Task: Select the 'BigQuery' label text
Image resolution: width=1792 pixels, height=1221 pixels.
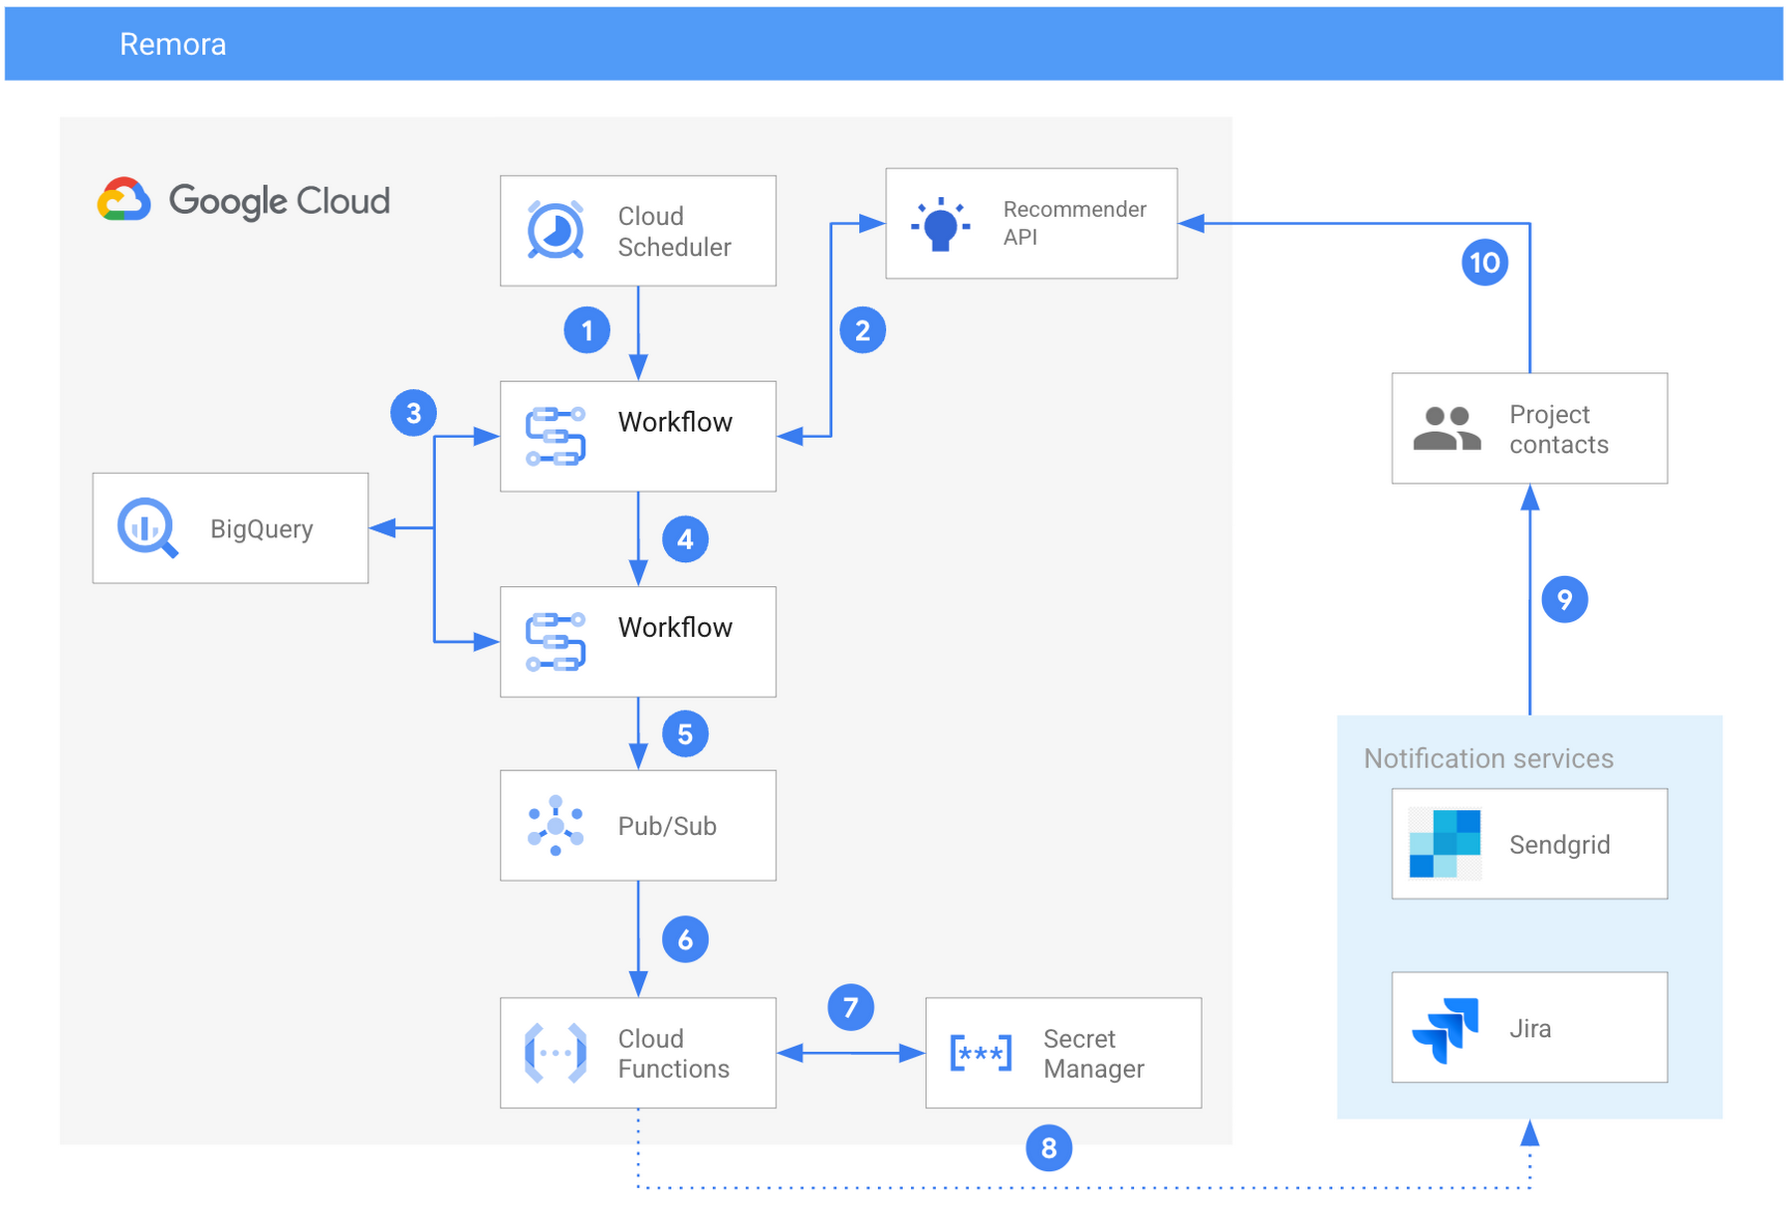Action: [262, 528]
